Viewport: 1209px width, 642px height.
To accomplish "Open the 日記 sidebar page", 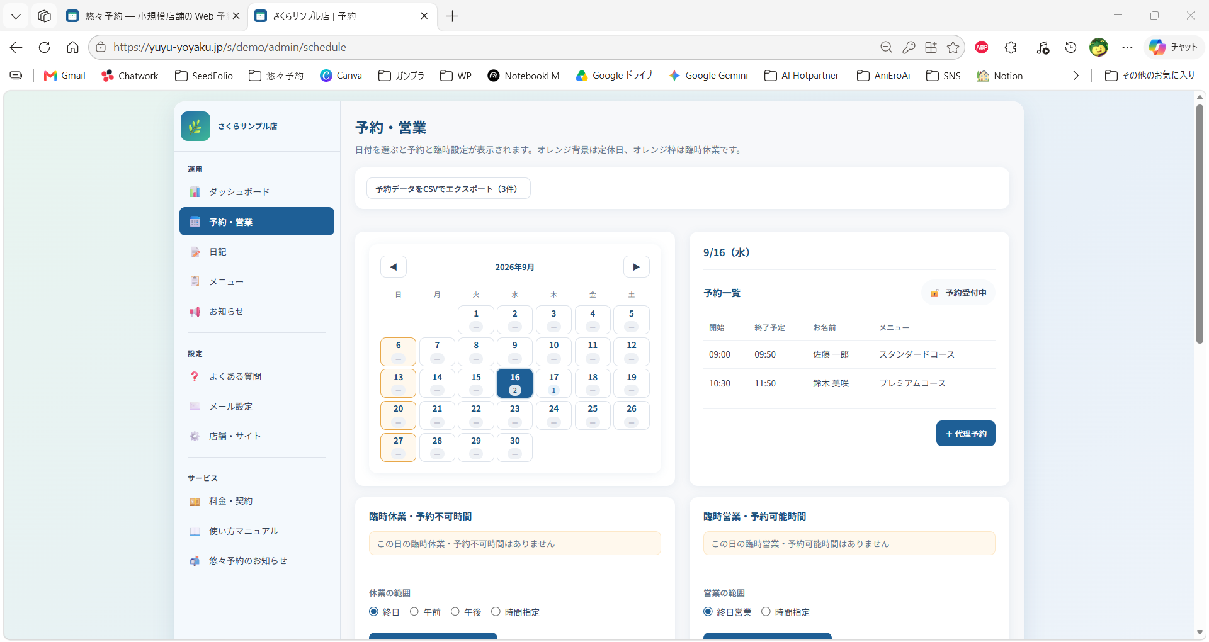I will tap(257, 252).
